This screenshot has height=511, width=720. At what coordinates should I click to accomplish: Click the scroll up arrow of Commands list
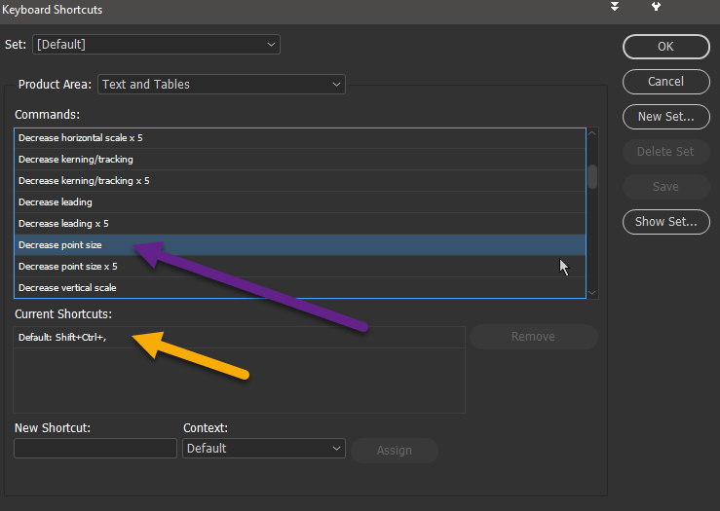click(x=592, y=133)
